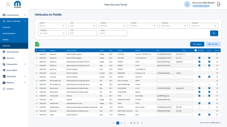
Task: Check Aprobado for the DUCATO row
Action: (x=199, y=107)
